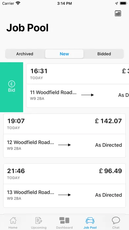Select the 13 Woodfield Road address row
The image size is (129, 230).
tap(64, 196)
